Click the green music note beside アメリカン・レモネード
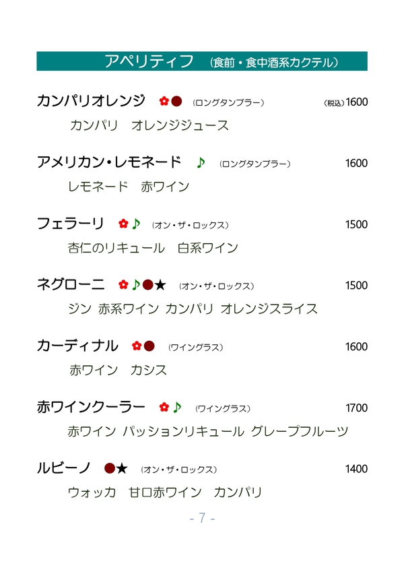Viewport: 404px width, 572px height. (200, 162)
